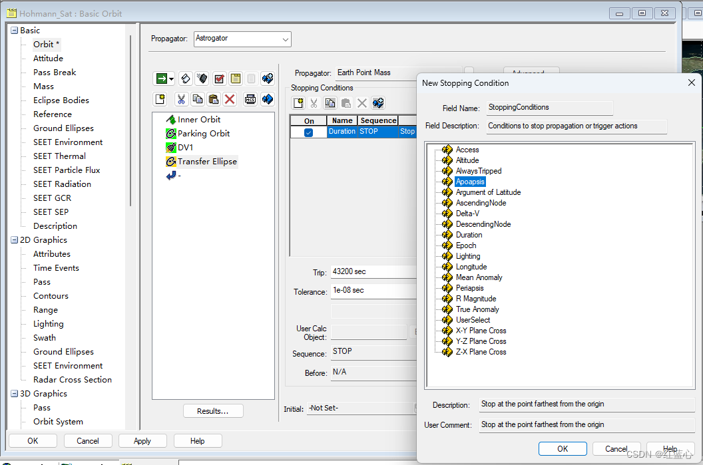This screenshot has width=703, height=465.
Task: Choose Access stopping condition
Action: 467,150
